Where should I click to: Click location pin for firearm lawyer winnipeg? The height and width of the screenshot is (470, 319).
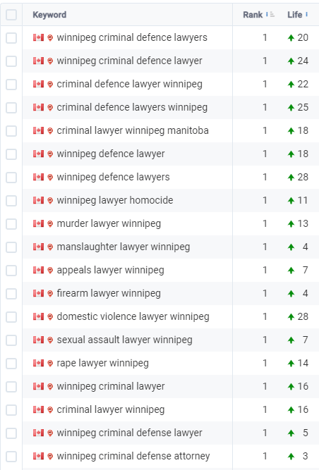[x=50, y=293]
